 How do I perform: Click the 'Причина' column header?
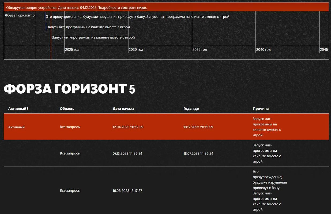point(261,109)
